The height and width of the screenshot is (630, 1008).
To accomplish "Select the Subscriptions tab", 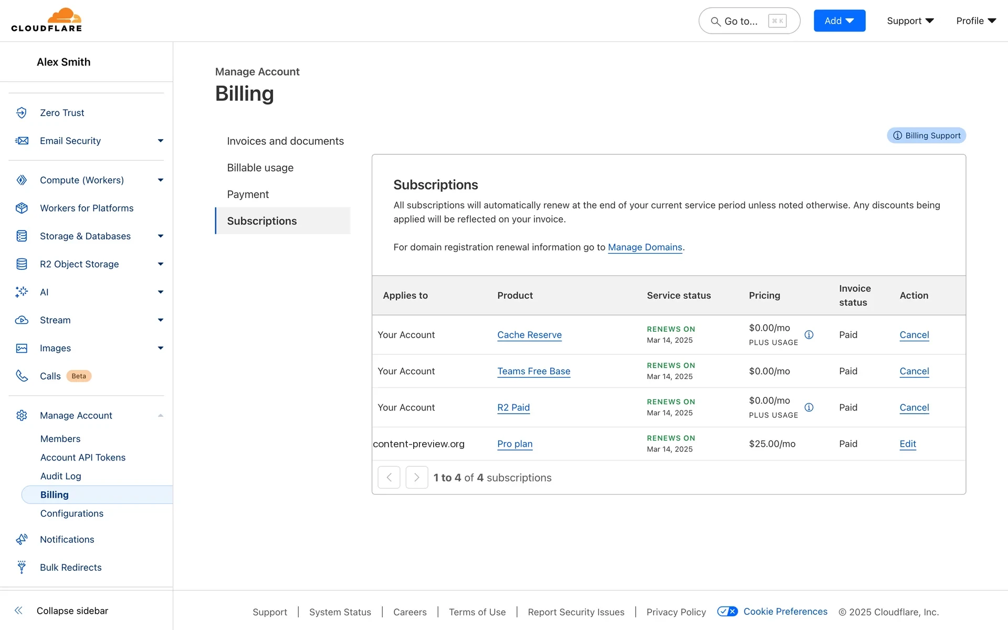I will (282, 221).
